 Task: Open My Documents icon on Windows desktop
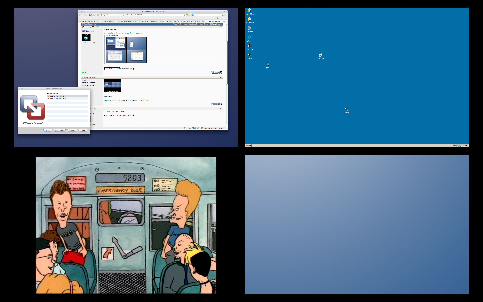(x=250, y=20)
